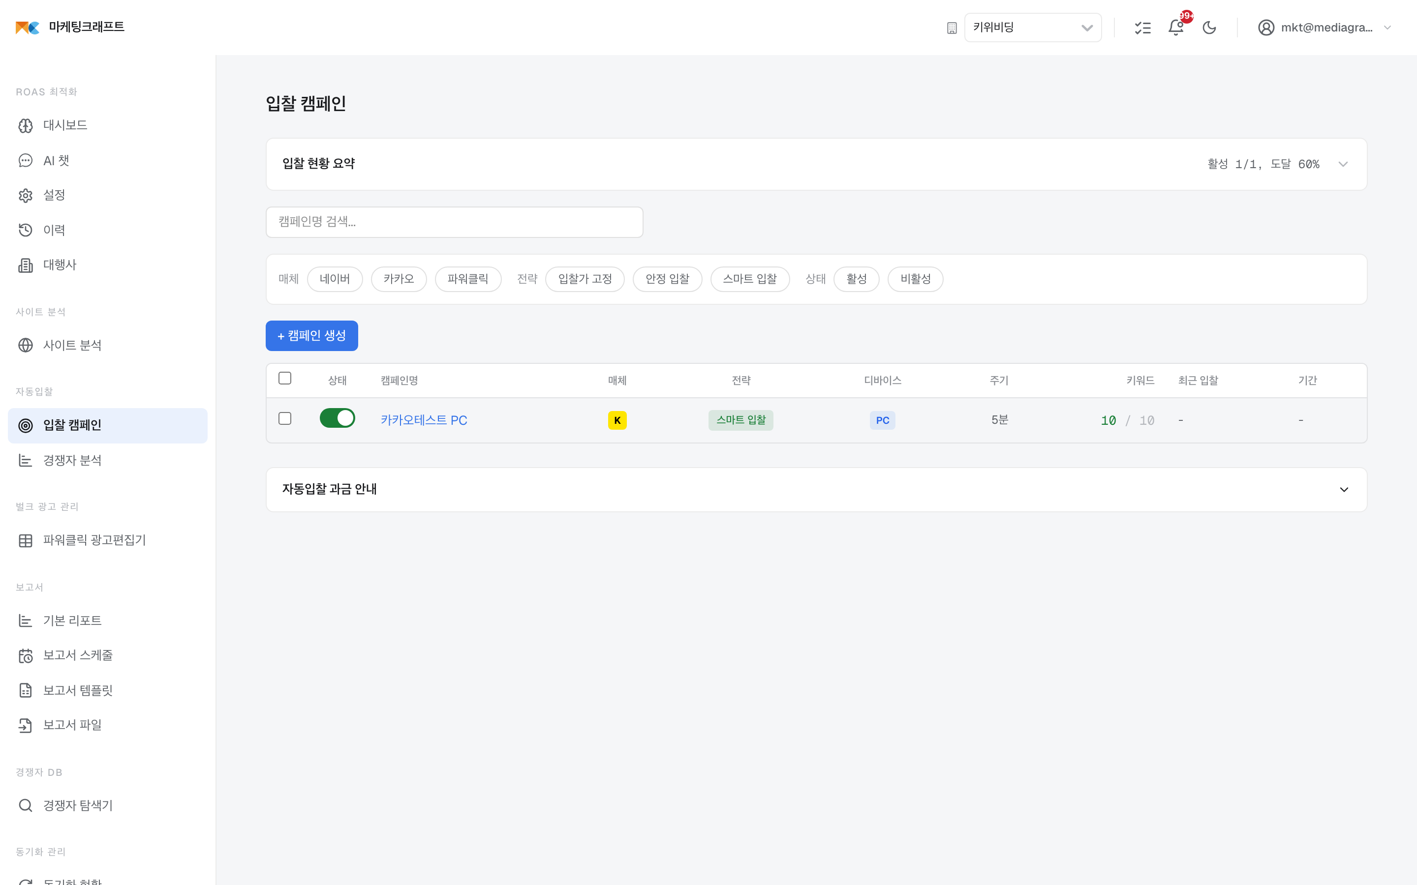This screenshot has height=885, width=1417.
Task: Toggle the 활성 status filter chip
Action: coord(857,279)
